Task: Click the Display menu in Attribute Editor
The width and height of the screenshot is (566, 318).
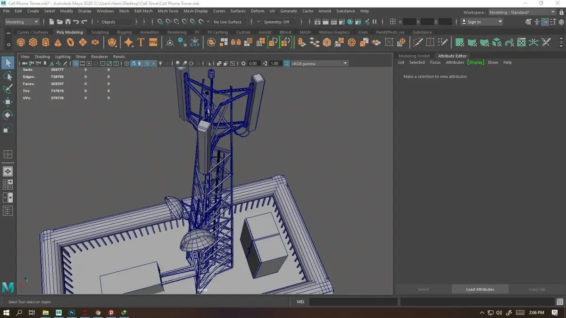Action: pos(476,62)
